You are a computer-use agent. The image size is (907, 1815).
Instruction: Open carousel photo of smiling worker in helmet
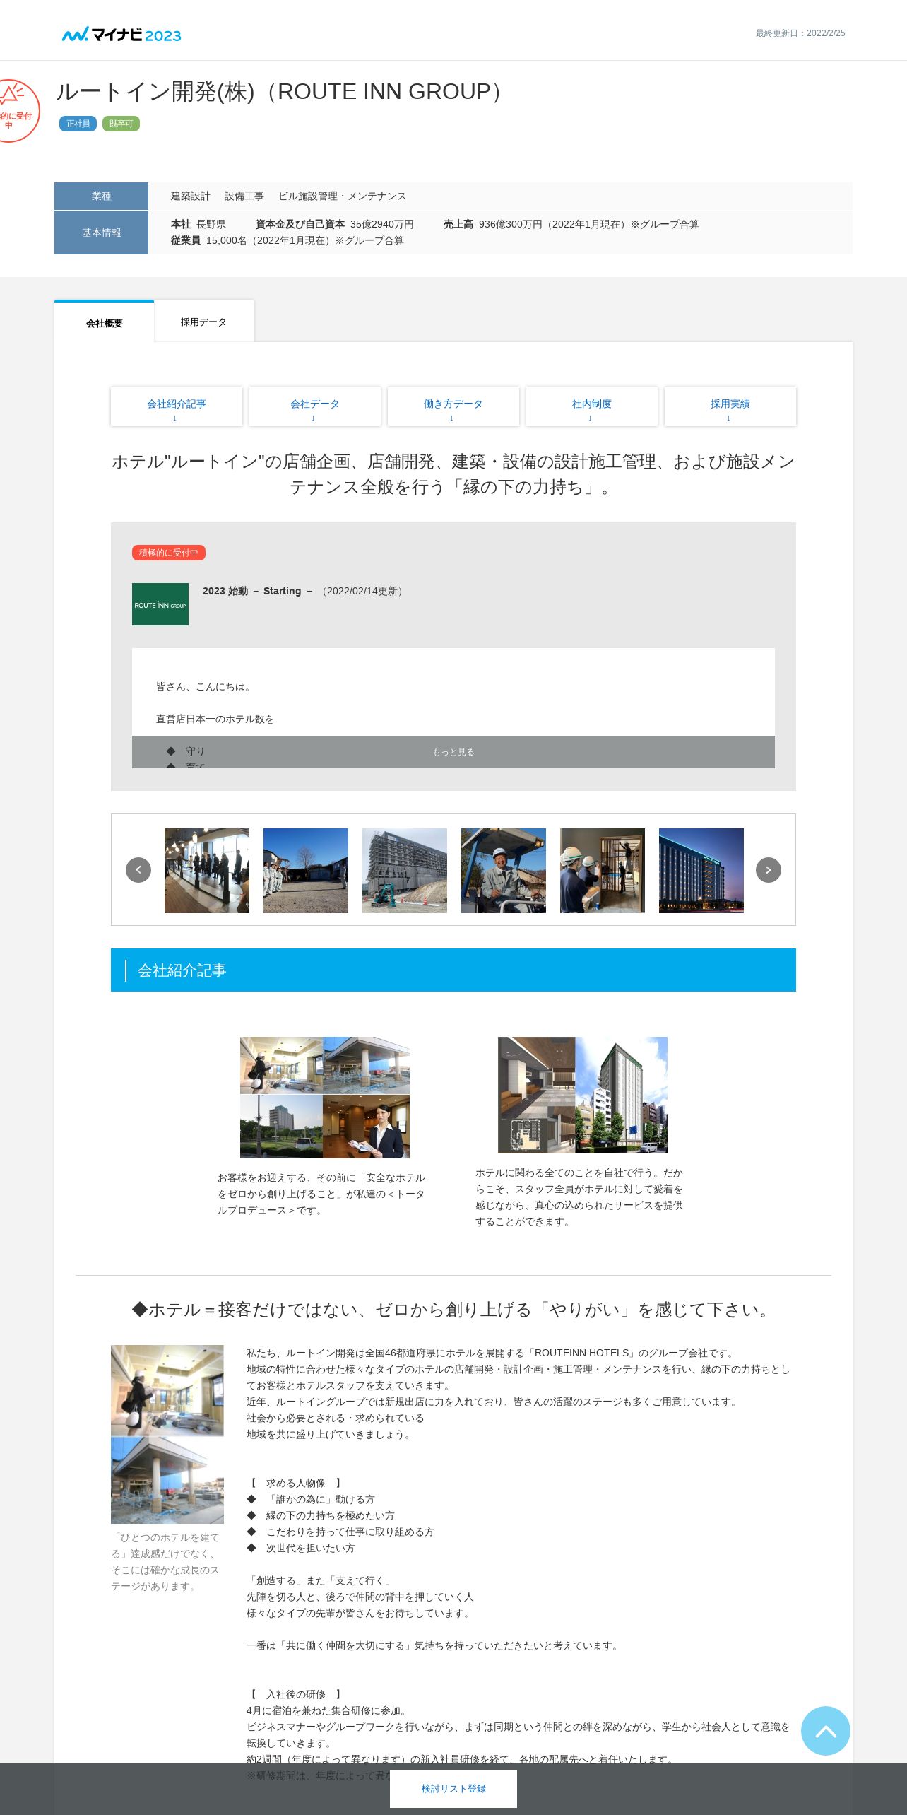[x=504, y=871]
